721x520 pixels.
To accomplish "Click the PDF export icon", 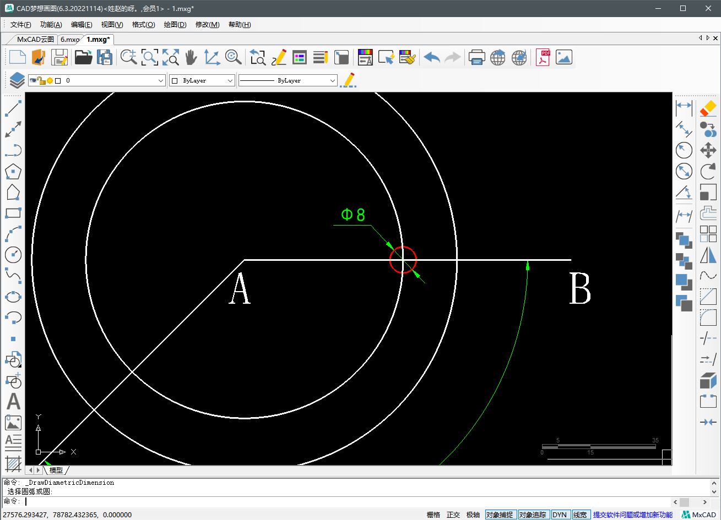I will (543, 57).
